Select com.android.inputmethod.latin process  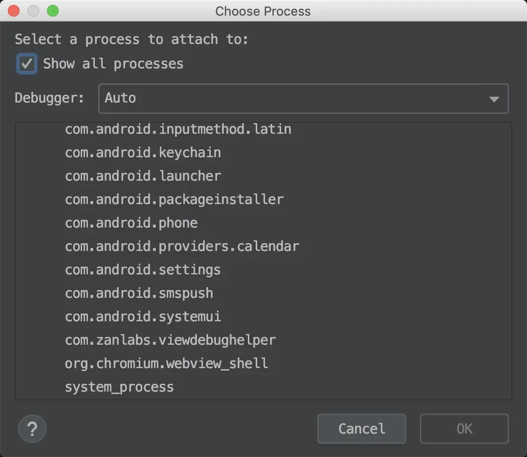(x=178, y=129)
